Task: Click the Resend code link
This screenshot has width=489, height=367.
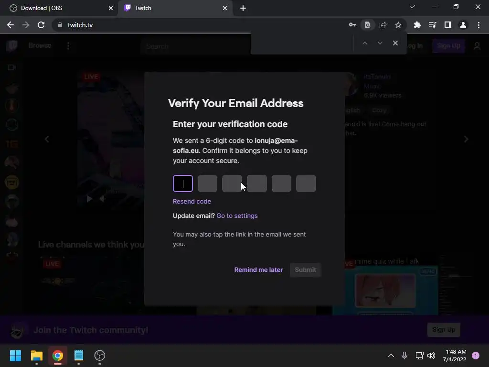Action: coord(192,201)
